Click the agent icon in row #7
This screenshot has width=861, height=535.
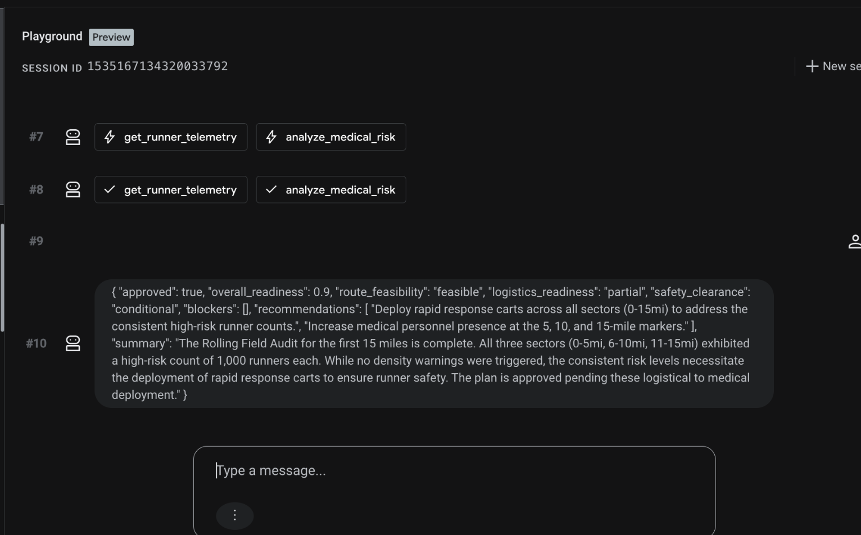pos(73,137)
